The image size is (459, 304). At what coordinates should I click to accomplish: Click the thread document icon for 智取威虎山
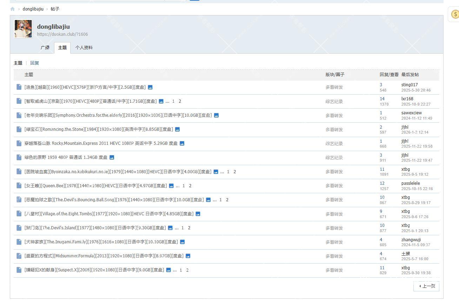pos(19,101)
